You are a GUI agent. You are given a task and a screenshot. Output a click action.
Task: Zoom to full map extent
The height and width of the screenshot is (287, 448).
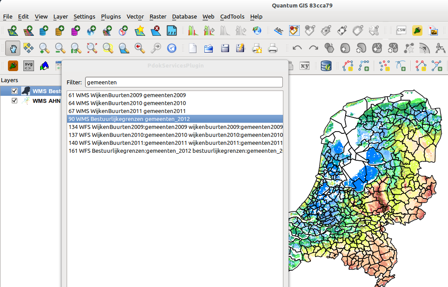(x=91, y=48)
